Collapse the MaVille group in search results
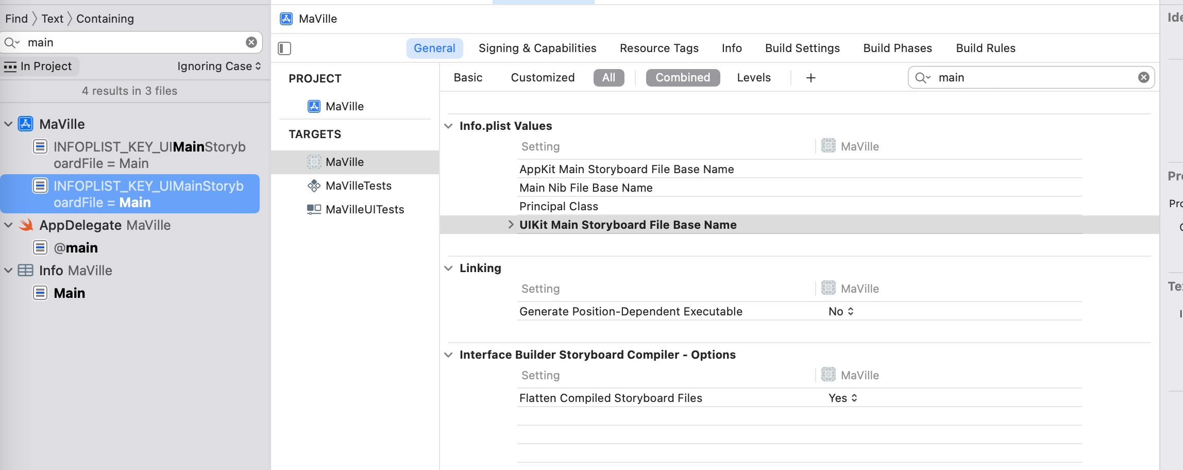Screen dimensions: 1183x470 (x=8, y=124)
